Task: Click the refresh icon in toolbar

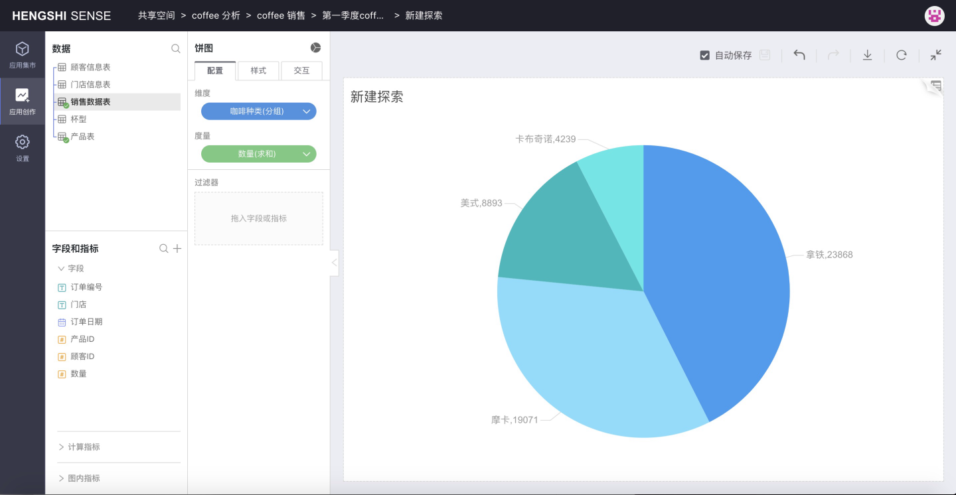Action: point(901,55)
